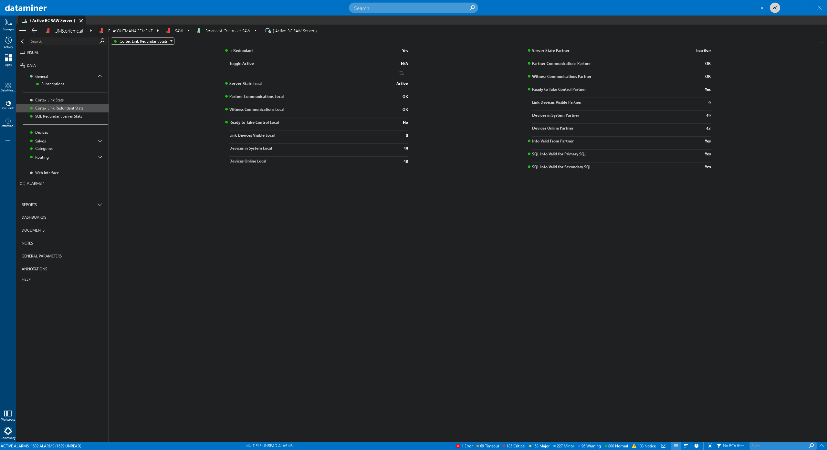Collapse the General tree section

point(100,76)
